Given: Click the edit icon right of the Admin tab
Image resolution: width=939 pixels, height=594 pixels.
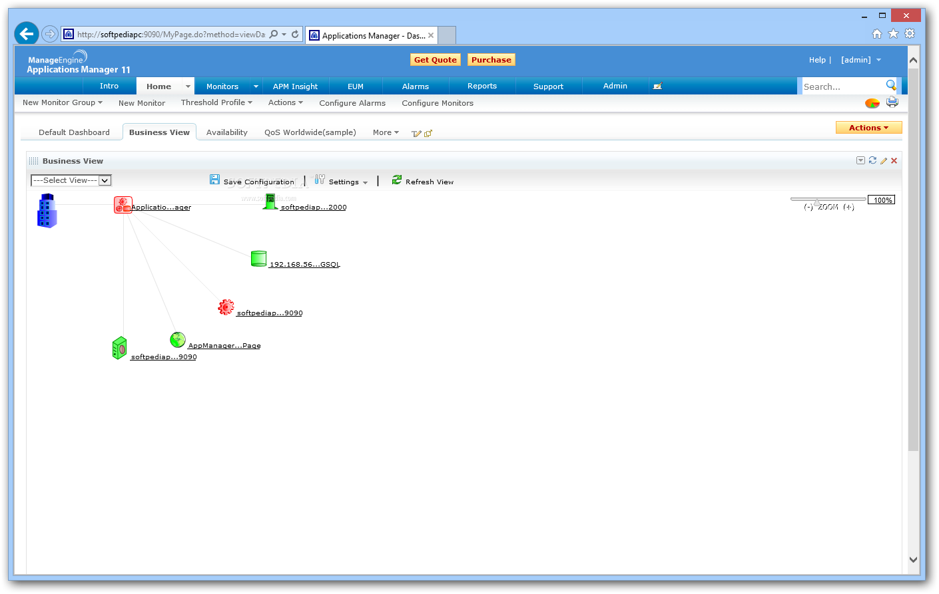Looking at the screenshot, I should click(657, 86).
